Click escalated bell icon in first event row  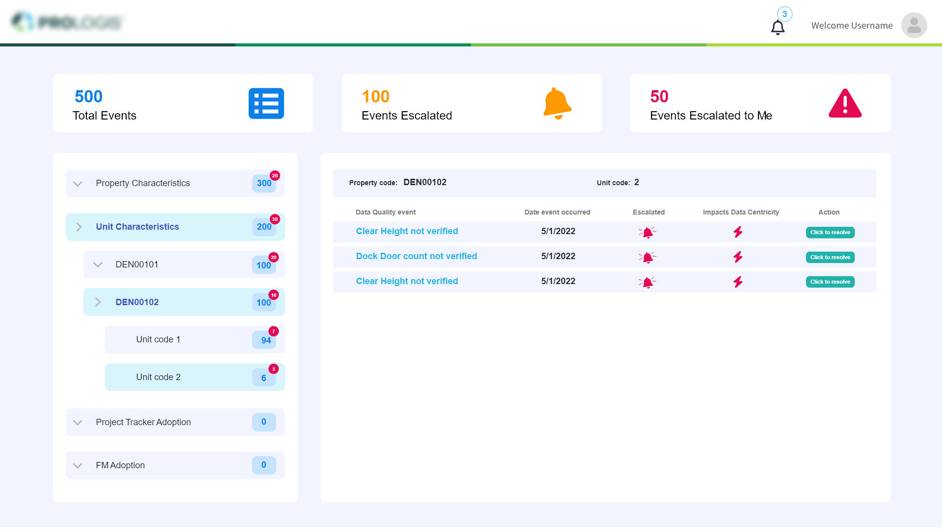tap(648, 232)
